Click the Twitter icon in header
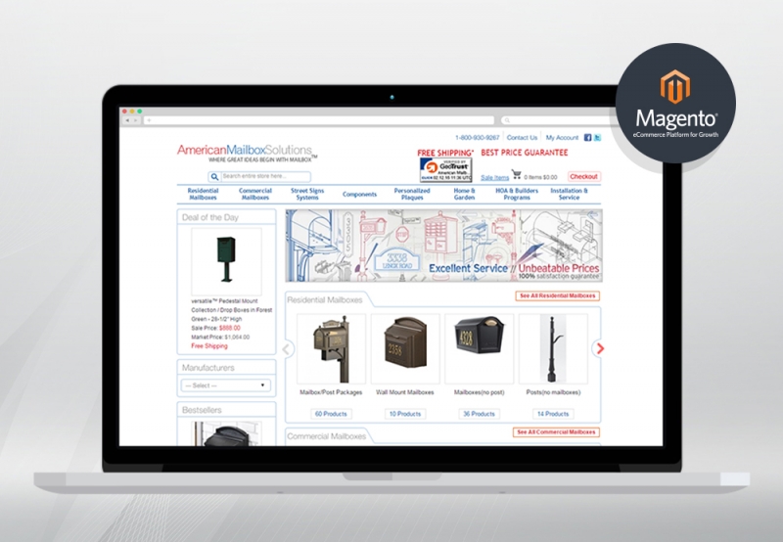 [x=597, y=138]
